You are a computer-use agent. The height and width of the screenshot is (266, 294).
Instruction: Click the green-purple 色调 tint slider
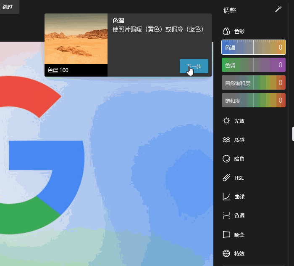254,65
